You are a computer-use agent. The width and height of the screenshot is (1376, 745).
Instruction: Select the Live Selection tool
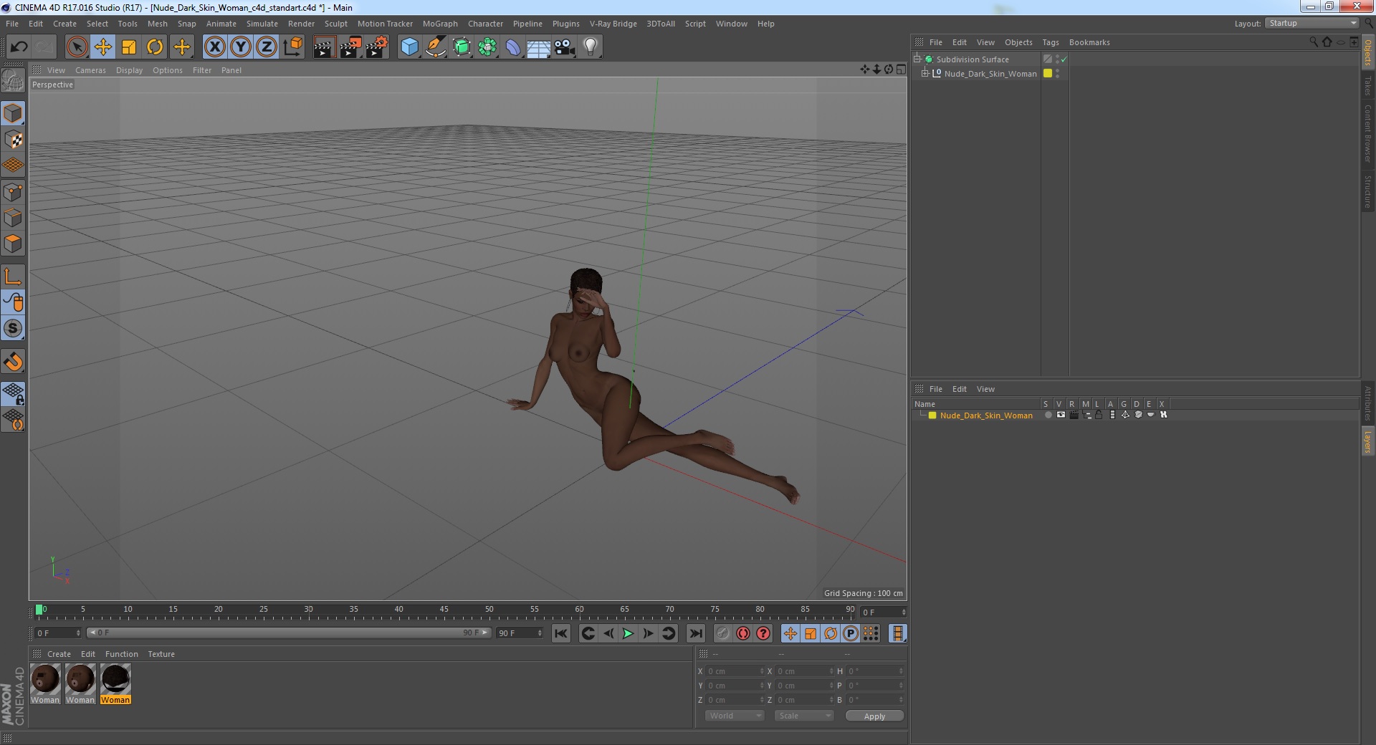click(77, 47)
